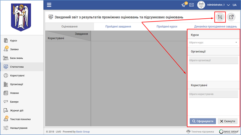Switch to Пройдені завдання tab
Image resolution: width=241 pixels, height=135 pixels.
tap(118, 27)
